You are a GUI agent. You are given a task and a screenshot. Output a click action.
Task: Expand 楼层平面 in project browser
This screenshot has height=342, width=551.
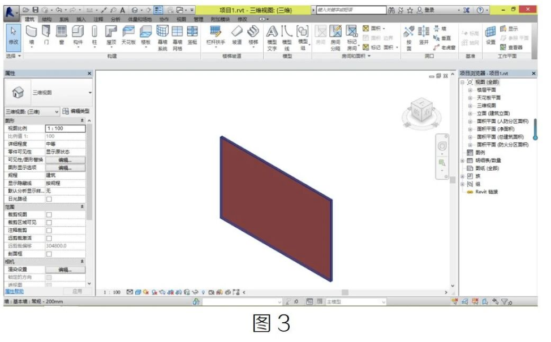[470, 90]
